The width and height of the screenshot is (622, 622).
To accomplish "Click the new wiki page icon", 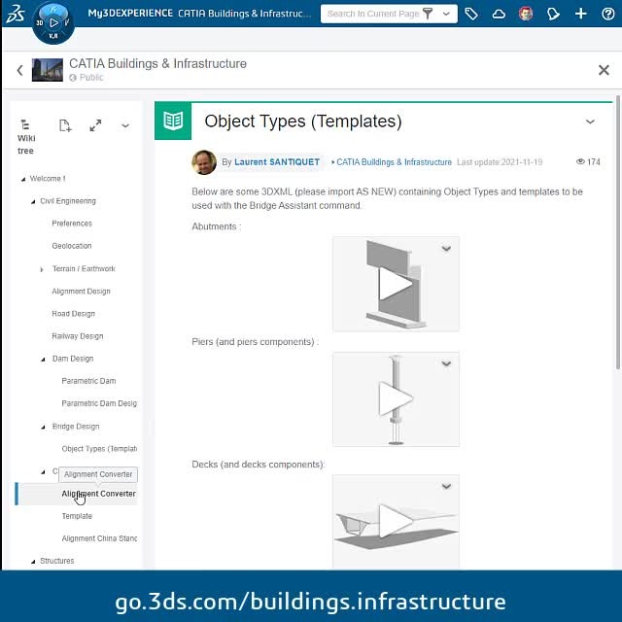I will [x=65, y=125].
